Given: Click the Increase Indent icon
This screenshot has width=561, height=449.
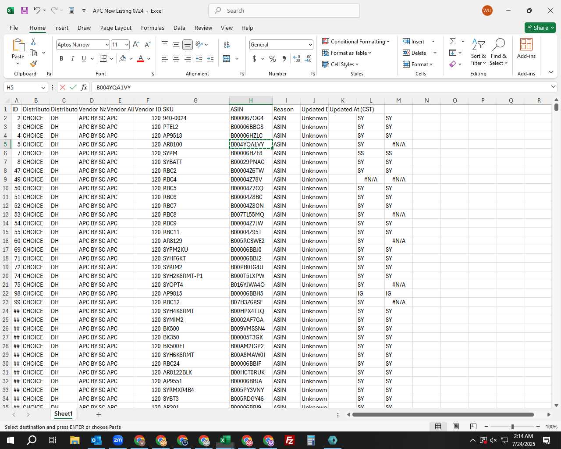Looking at the screenshot, I should click(210, 59).
